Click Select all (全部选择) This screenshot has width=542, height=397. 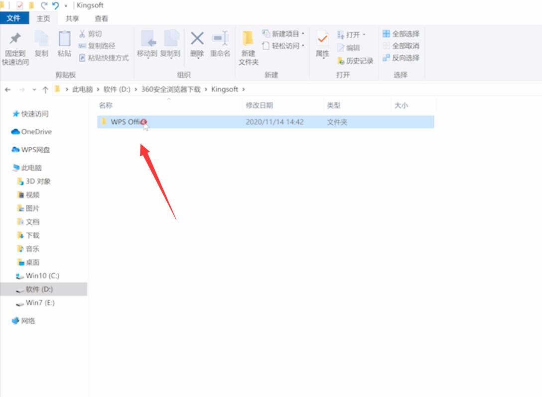[401, 34]
